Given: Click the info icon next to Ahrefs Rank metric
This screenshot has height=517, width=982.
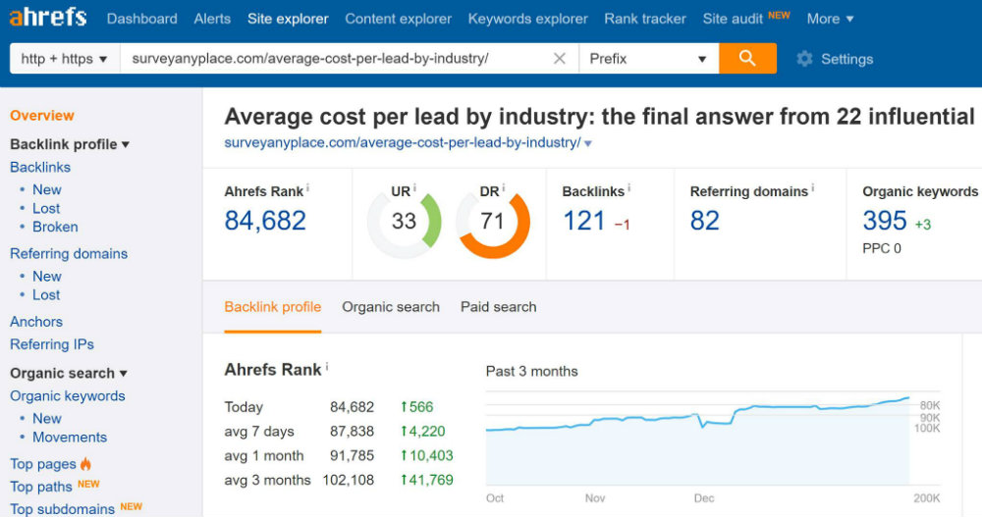Looking at the screenshot, I should pos(307,187).
